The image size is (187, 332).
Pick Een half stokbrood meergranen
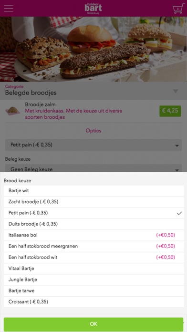pos(93,246)
